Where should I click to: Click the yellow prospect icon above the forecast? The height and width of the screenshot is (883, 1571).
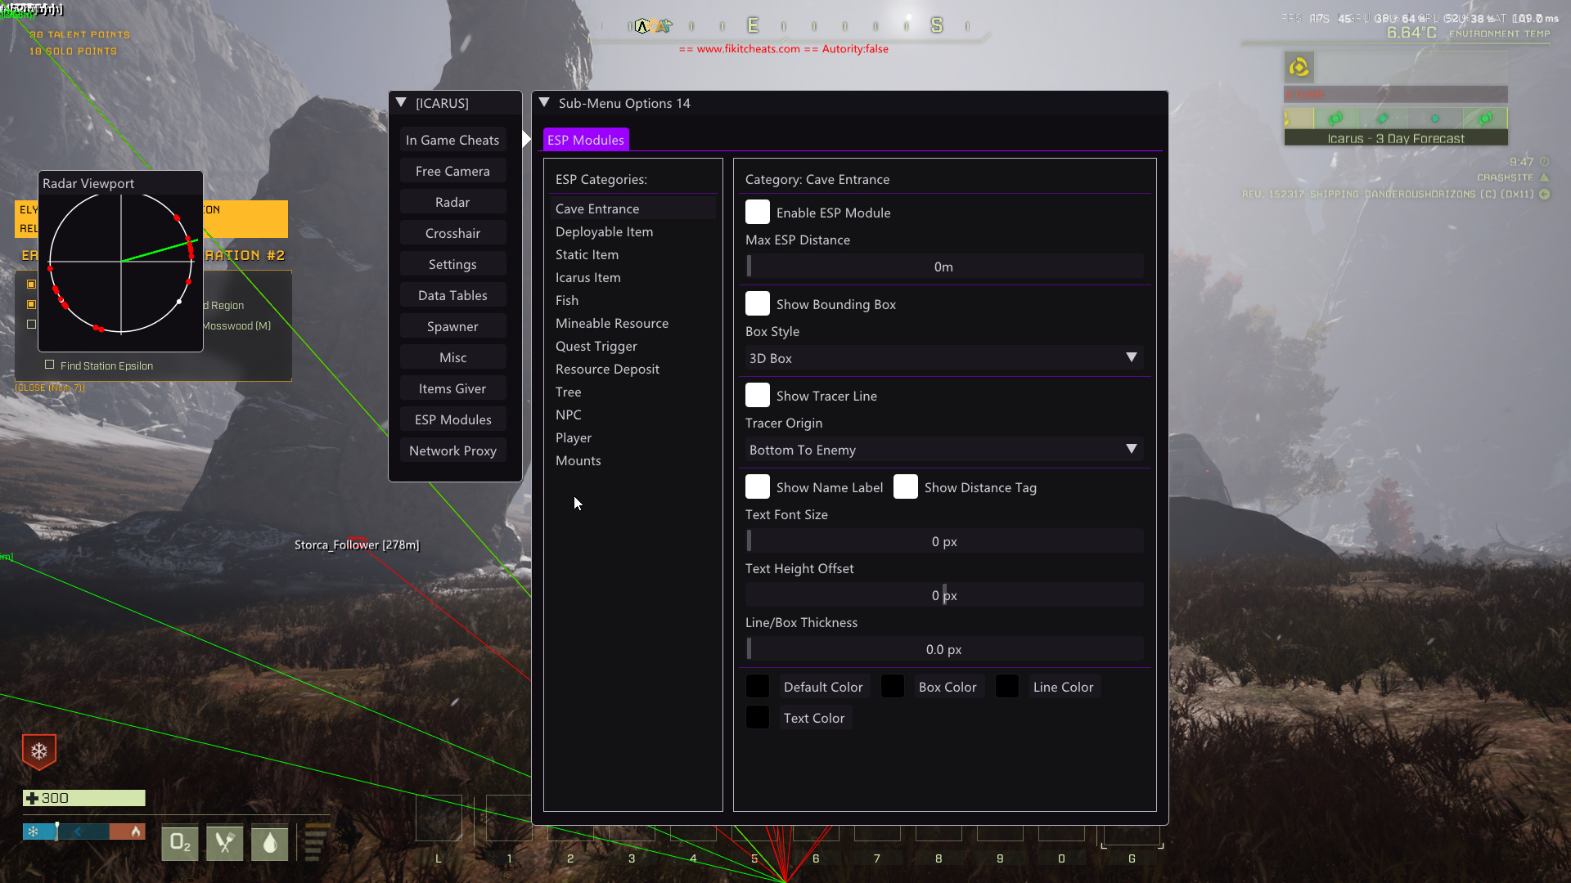(x=1299, y=67)
